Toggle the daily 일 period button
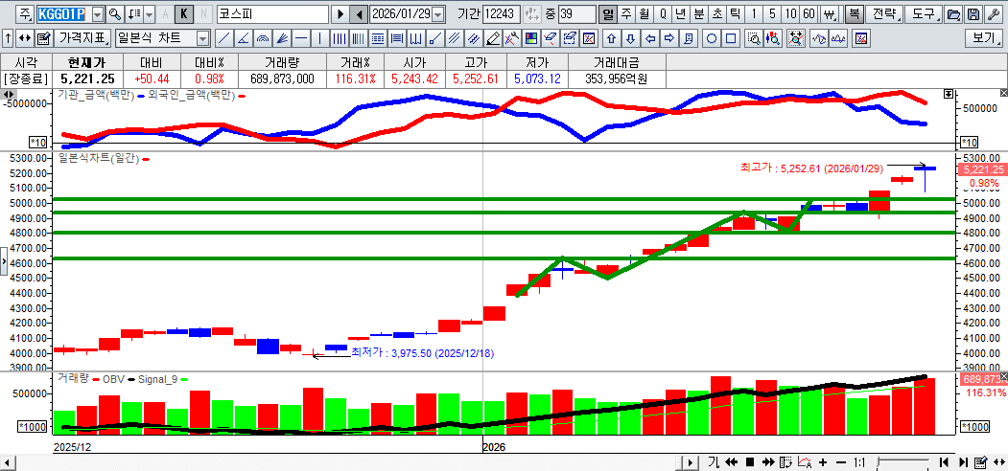Screen dimensions: 1008x471 coord(607,14)
